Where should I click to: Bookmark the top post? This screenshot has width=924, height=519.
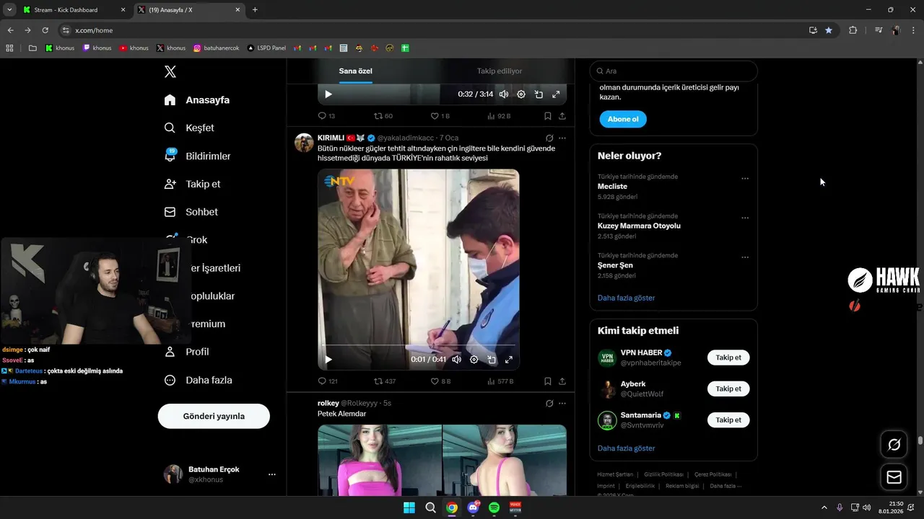pos(548,116)
